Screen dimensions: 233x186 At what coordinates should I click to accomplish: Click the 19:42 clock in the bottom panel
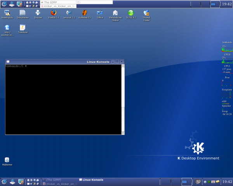227,182
